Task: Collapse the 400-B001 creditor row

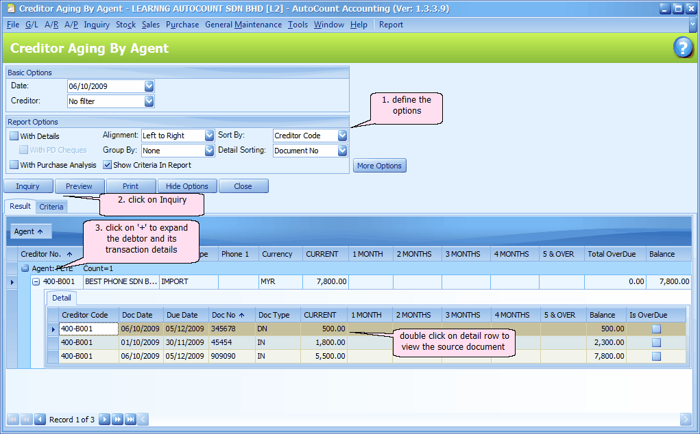Action: pos(37,281)
